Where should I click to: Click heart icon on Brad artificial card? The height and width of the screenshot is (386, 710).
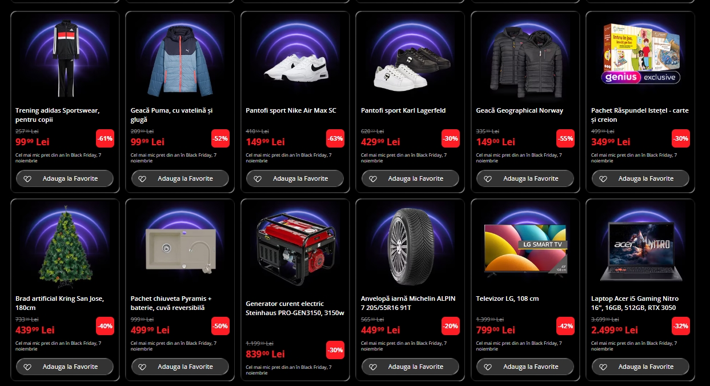click(27, 367)
